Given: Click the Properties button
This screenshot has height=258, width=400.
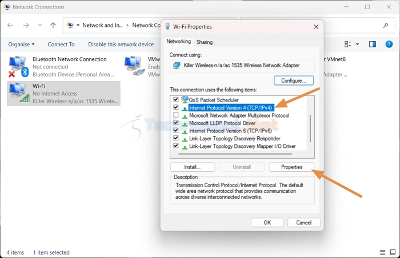Looking at the screenshot, I should point(291,167).
